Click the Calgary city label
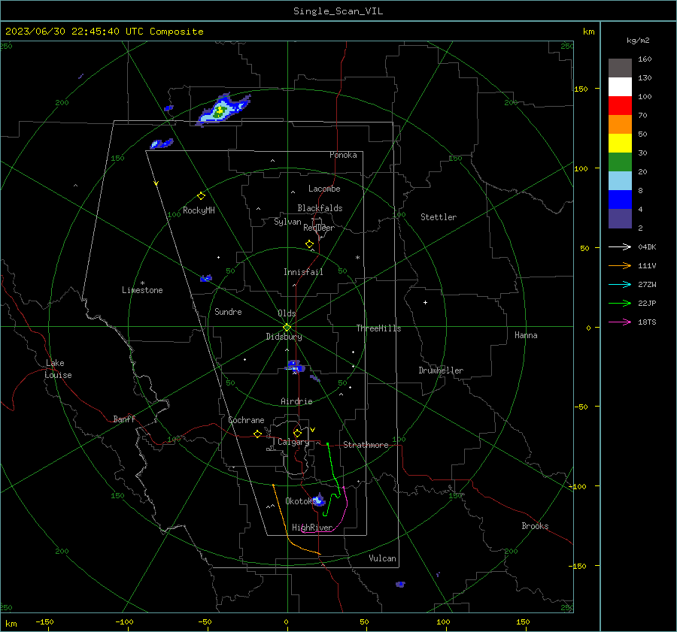 293,442
